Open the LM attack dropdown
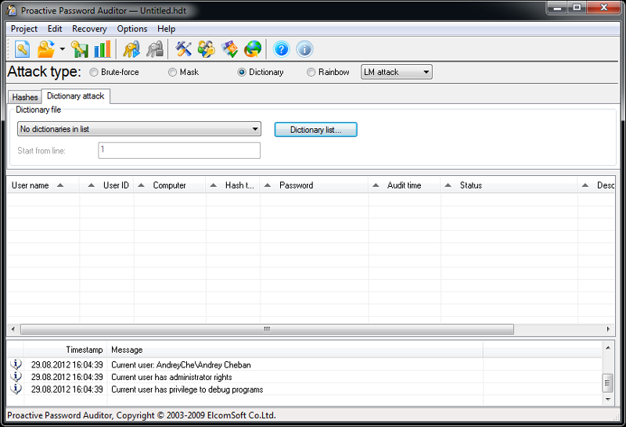This screenshot has width=626, height=427. pyautogui.click(x=396, y=73)
